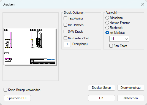
Task: Open the Drucker-Setup dialog
Action: (102, 88)
